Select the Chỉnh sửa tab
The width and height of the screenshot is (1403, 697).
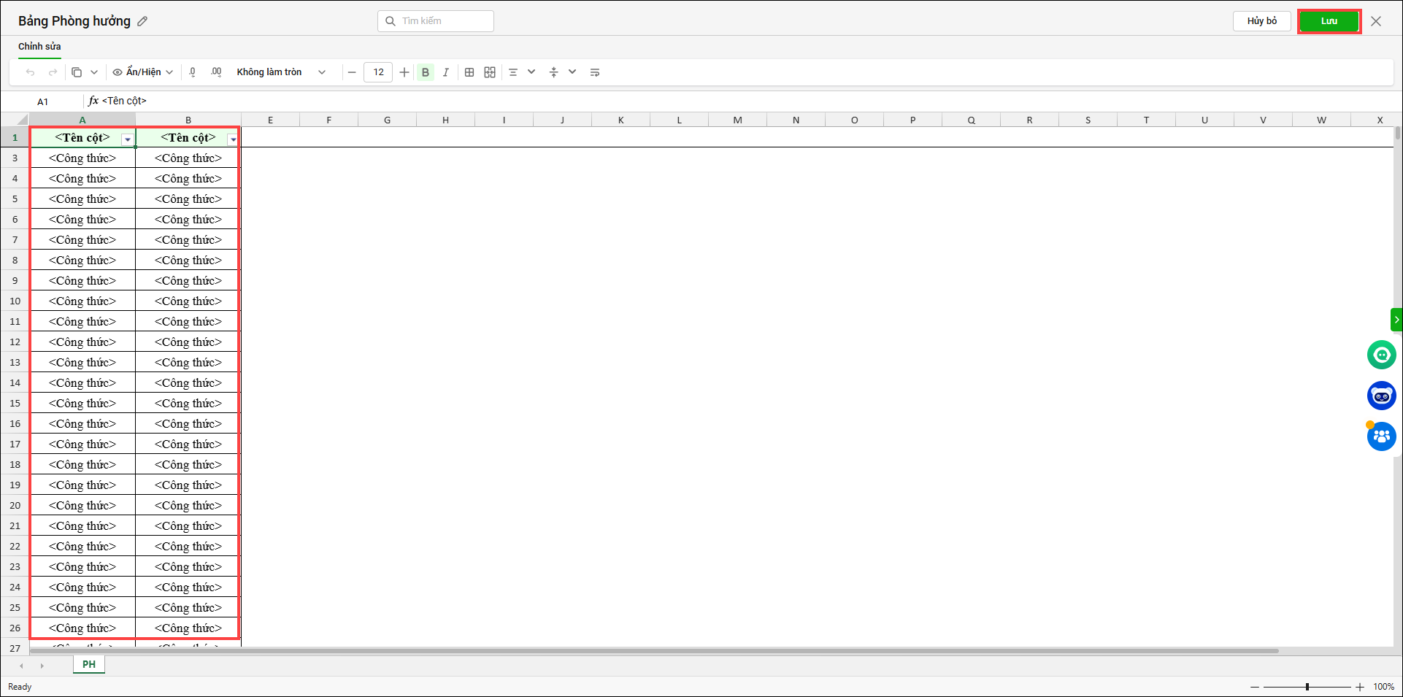pyautogui.click(x=39, y=47)
